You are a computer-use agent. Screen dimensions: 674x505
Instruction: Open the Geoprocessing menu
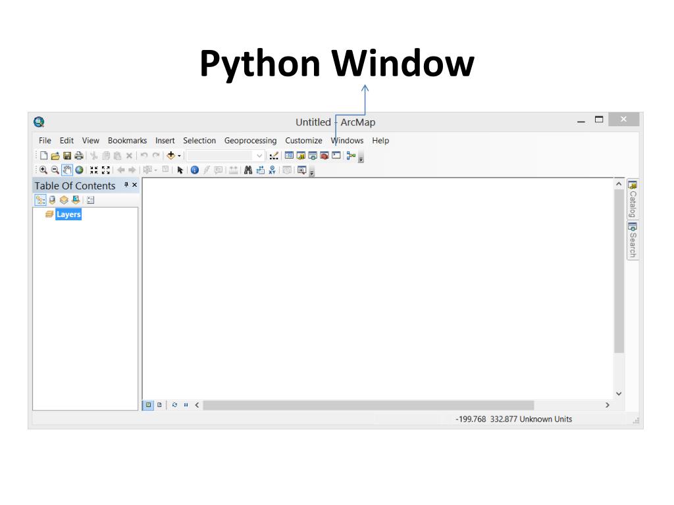[x=250, y=141]
